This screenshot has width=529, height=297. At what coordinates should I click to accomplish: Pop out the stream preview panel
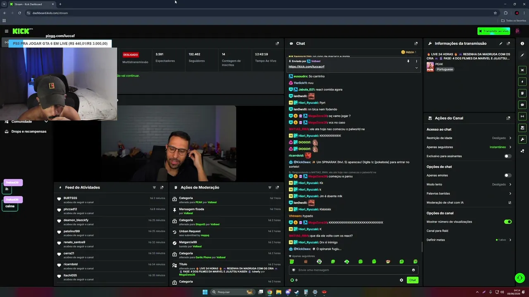277,43
